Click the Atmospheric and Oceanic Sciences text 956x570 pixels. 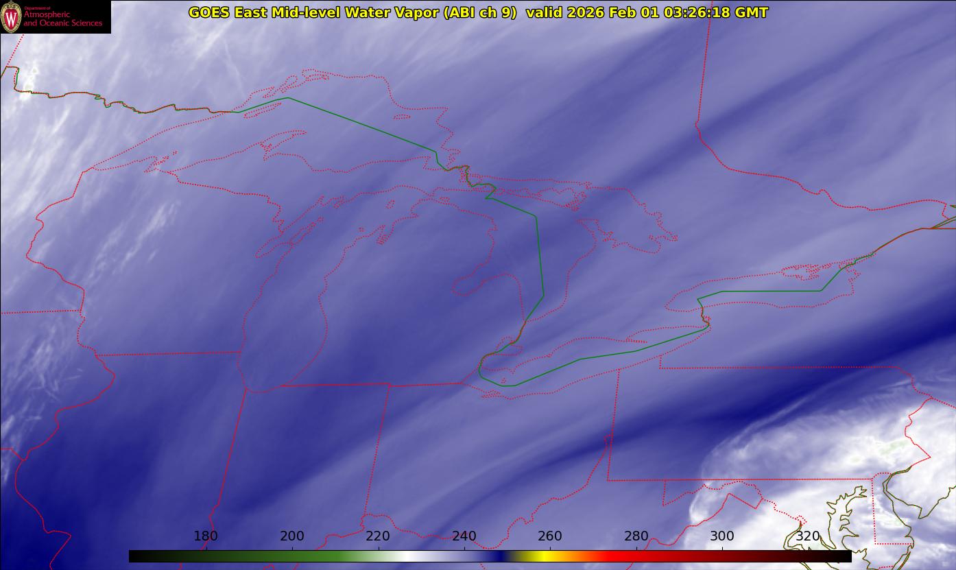62,19
